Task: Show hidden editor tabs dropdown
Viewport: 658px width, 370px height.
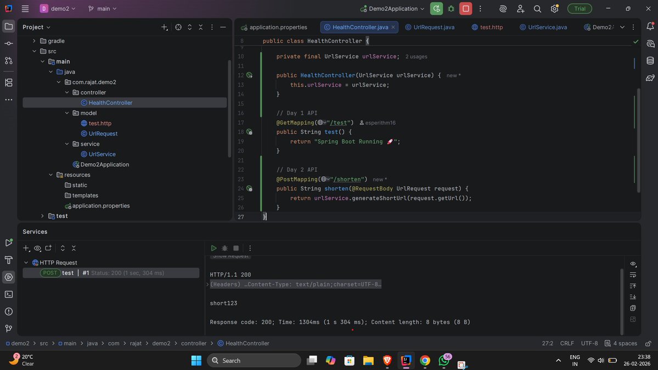Action: click(x=622, y=27)
